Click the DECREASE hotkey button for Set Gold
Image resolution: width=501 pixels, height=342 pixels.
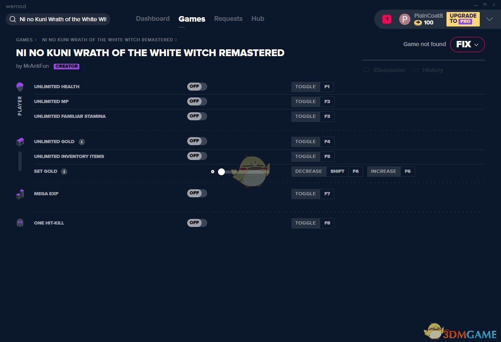tap(309, 172)
